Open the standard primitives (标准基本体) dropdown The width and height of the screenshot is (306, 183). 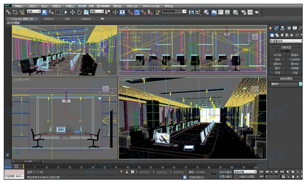click(x=285, y=41)
